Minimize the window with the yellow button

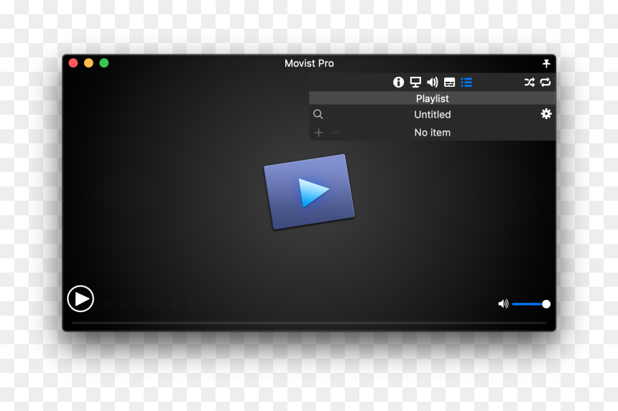click(x=88, y=63)
